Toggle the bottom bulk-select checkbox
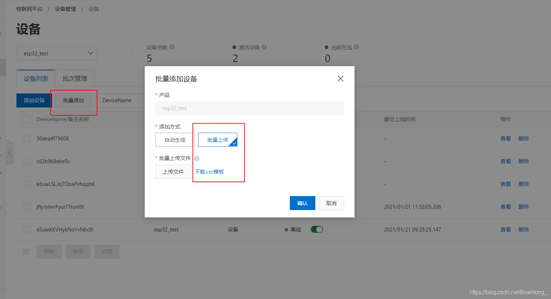This screenshot has width=551, height=299. click(27, 252)
